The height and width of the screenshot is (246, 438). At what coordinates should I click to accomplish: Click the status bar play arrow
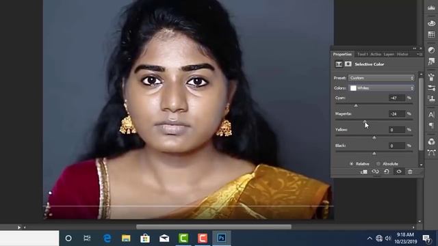tap(19, 228)
